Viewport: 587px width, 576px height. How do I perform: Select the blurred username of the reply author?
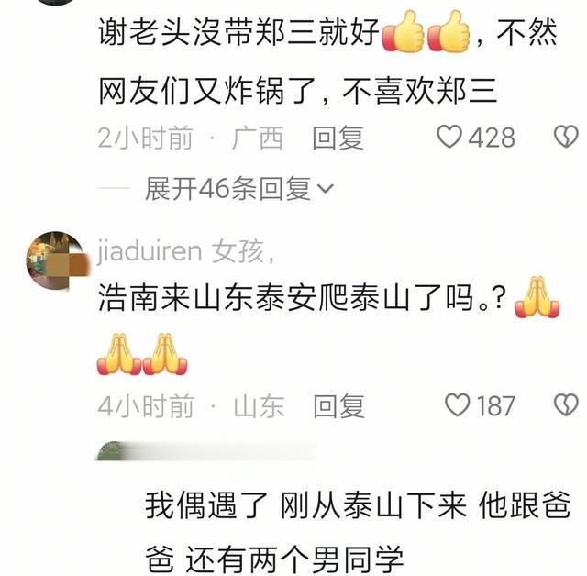coord(221,451)
